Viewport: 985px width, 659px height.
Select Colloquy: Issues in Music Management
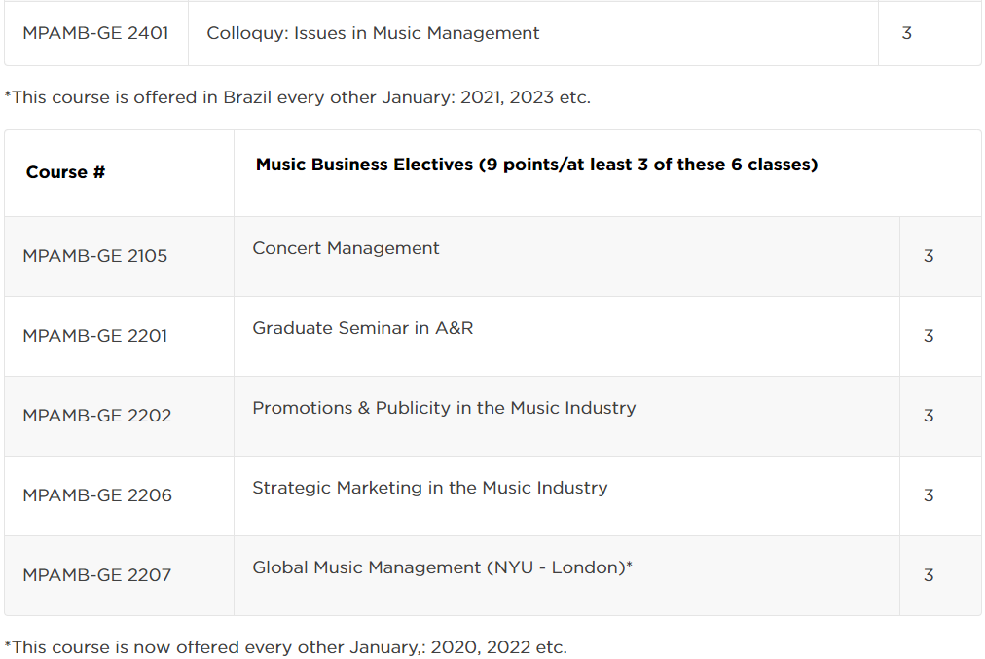[373, 33]
